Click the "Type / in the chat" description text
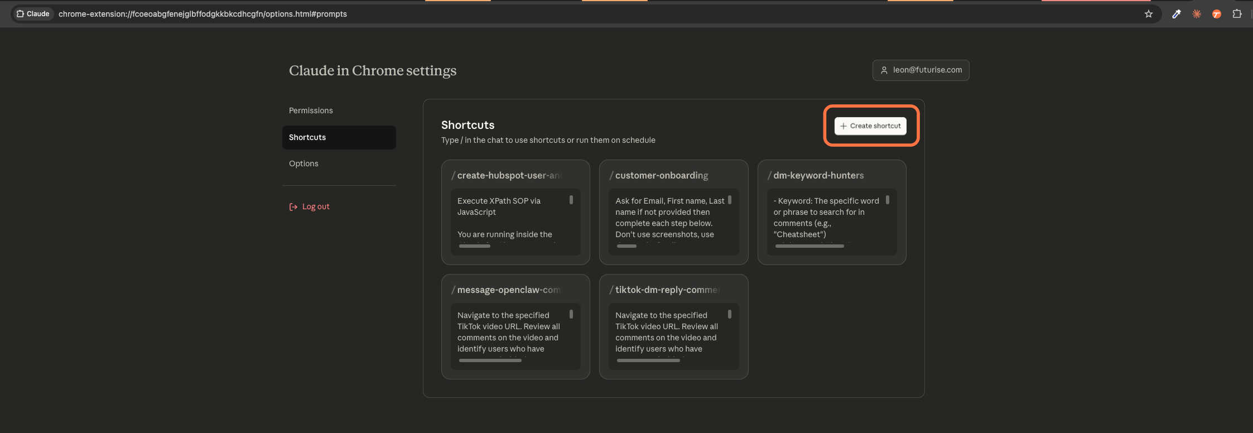1253x433 pixels. coord(548,140)
